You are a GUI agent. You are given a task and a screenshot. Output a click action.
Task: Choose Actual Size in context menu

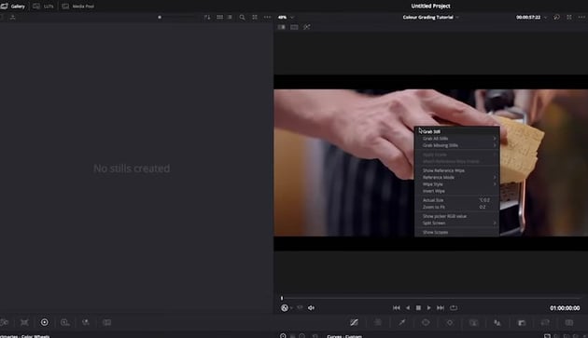[456, 200]
